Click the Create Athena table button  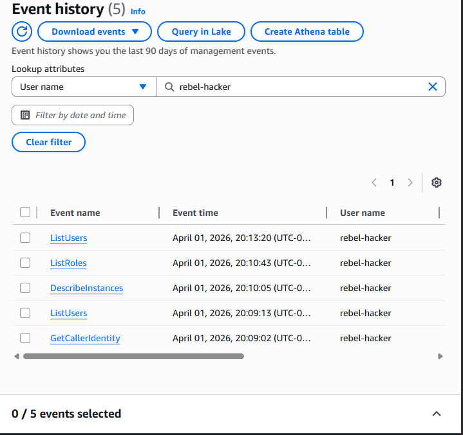pyautogui.click(x=307, y=31)
